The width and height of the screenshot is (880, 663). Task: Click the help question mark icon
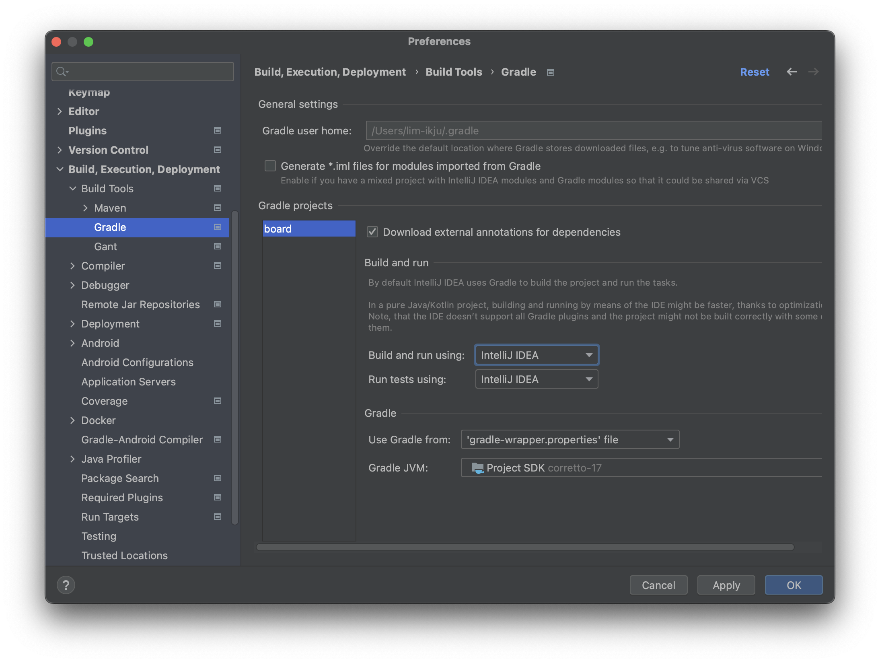pos(66,585)
